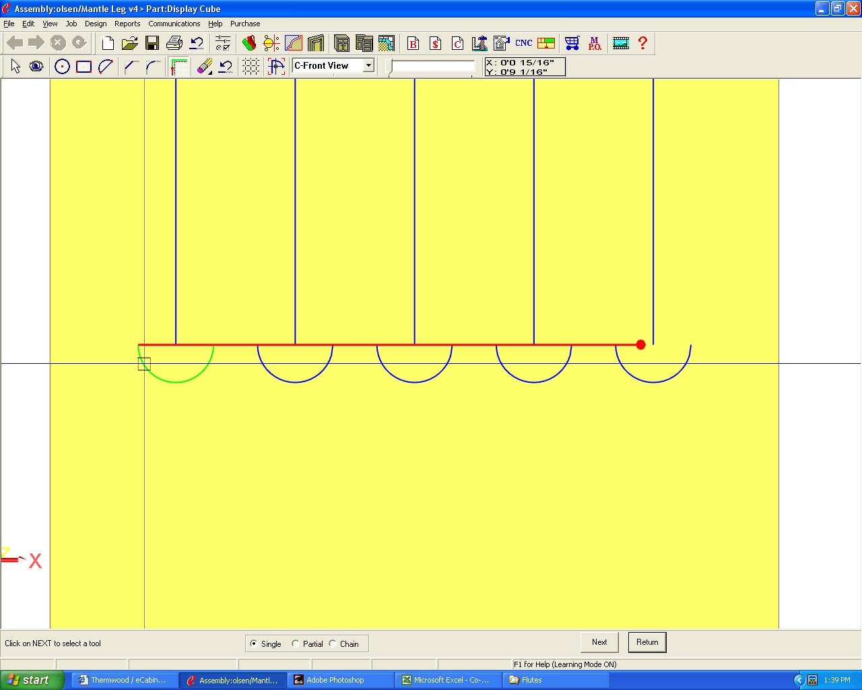The image size is (862, 690).
Task: Enable the Chain selection option
Action: 333,644
